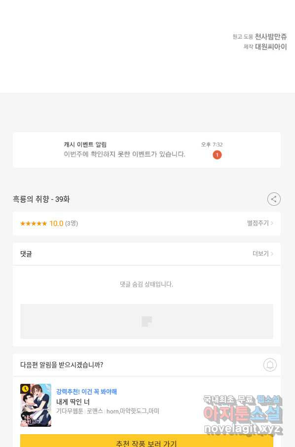Viewport: 295px width, 447px height.
Task: Open the 강력추천! 이건 꼭 봐야해 link
Action: click(x=86, y=392)
